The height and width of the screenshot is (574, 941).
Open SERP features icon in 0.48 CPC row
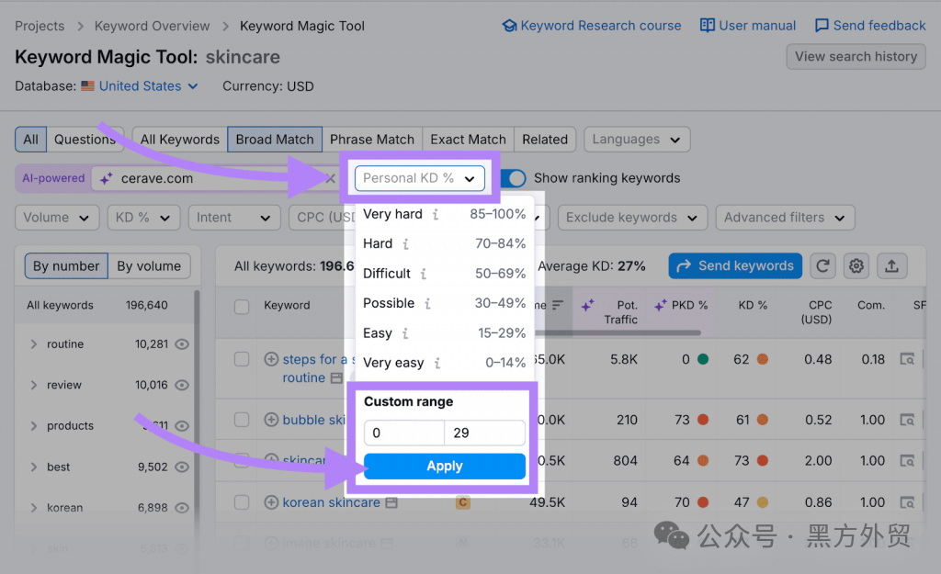pos(907,359)
